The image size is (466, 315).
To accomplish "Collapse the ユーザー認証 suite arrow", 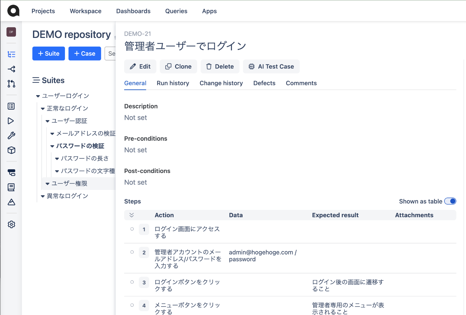I will pyautogui.click(x=47, y=121).
